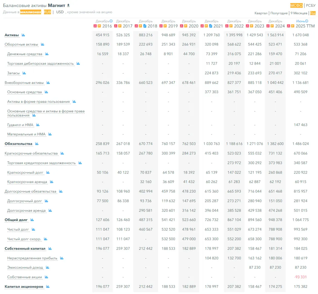Open the orange presentation icon for 2023
This screenshot has height=294, width=318.
tap(252, 26)
